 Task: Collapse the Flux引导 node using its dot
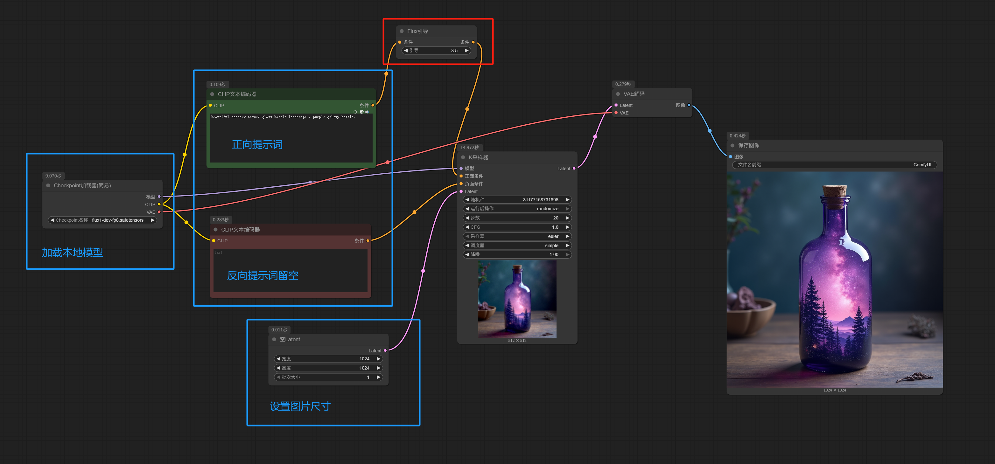402,31
